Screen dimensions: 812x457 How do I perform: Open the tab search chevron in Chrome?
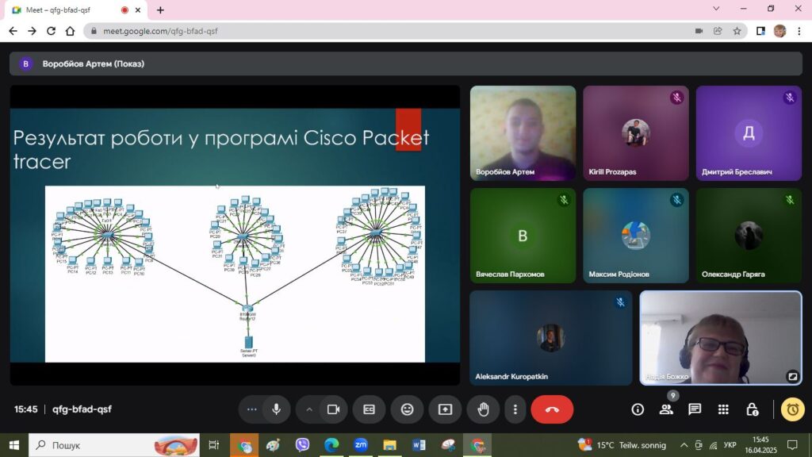716,9
